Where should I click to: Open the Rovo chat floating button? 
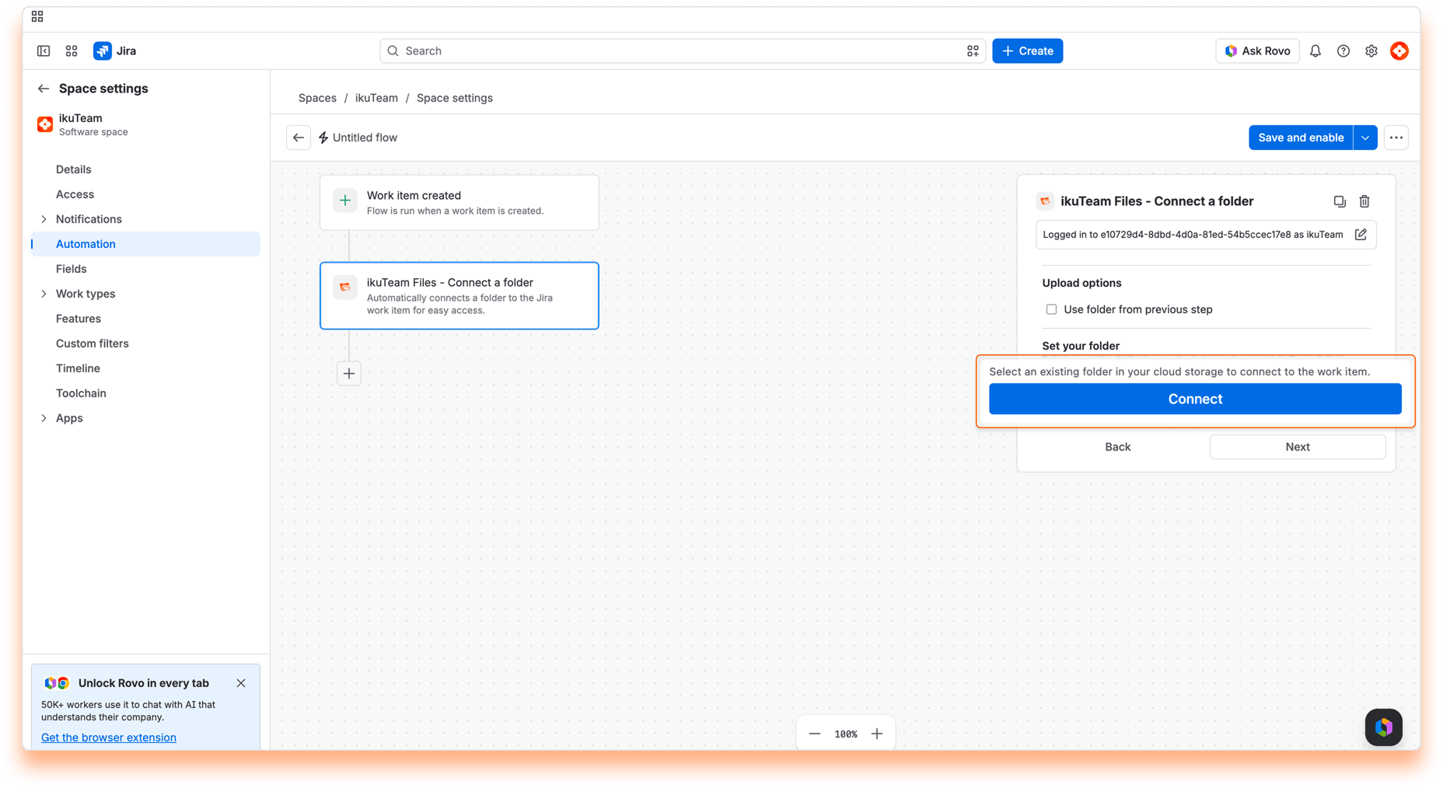point(1383,727)
